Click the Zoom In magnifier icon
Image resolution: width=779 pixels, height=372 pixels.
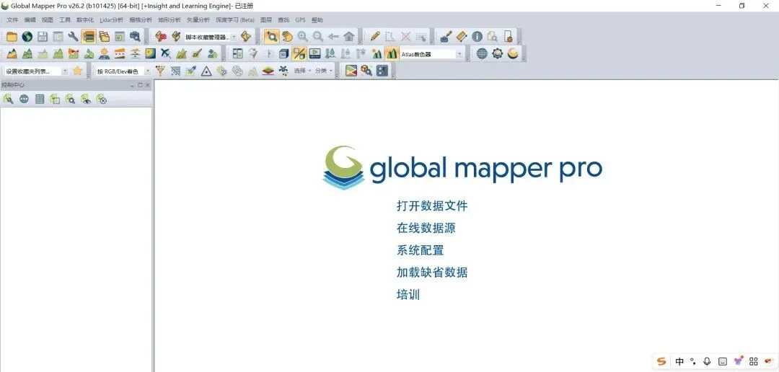[x=302, y=36]
